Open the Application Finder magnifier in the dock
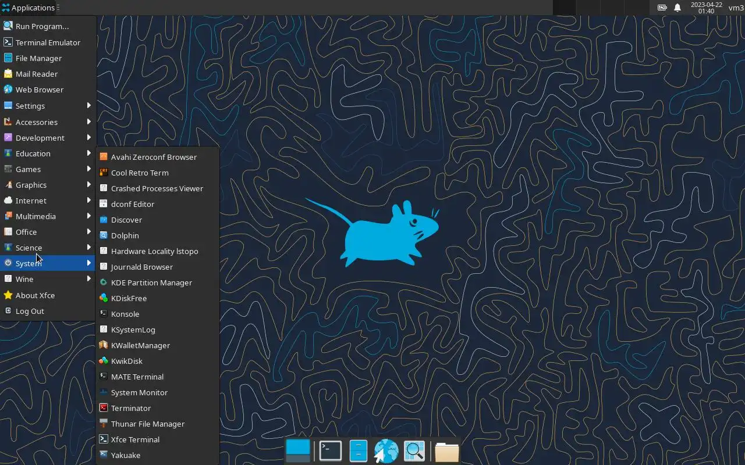 [x=414, y=451]
